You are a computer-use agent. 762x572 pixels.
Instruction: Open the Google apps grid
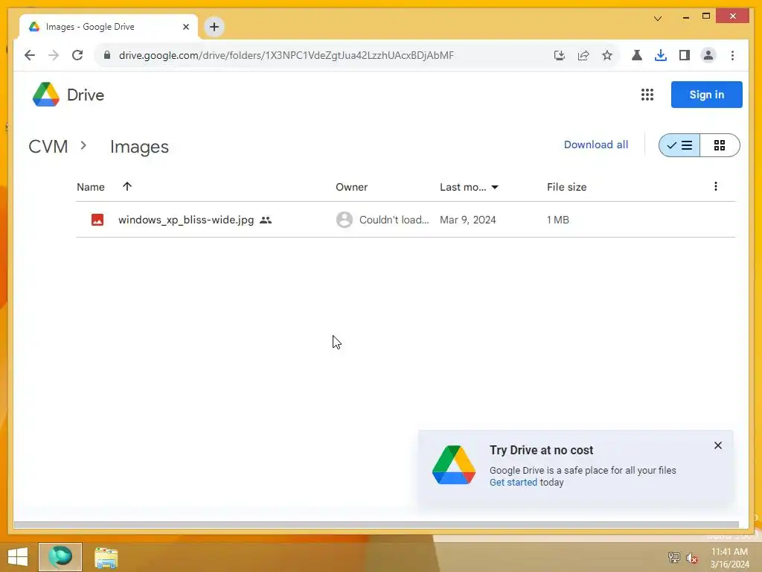click(647, 95)
